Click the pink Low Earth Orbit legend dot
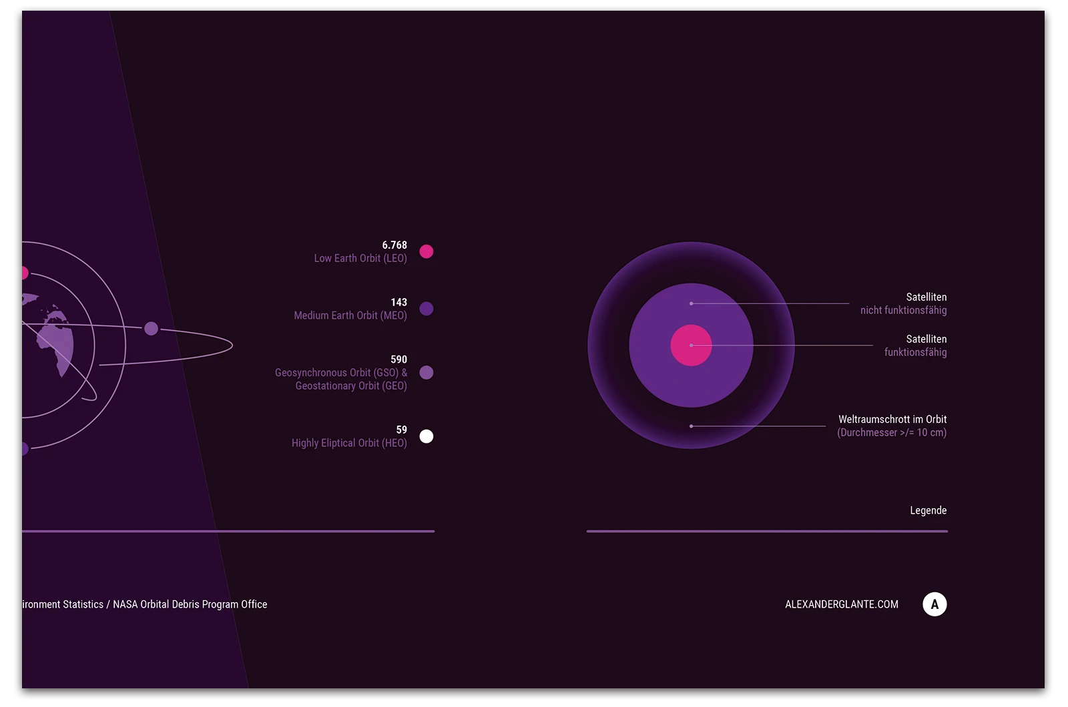Image resolution: width=1068 pixels, height=707 pixels. click(x=426, y=251)
